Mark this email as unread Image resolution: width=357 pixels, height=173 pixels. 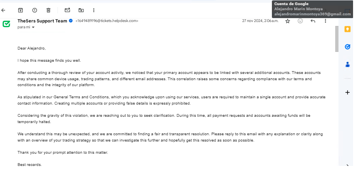point(67,10)
